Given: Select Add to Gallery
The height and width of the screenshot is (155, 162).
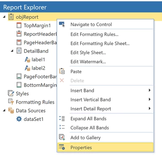Looking at the screenshot, I should (105, 138).
